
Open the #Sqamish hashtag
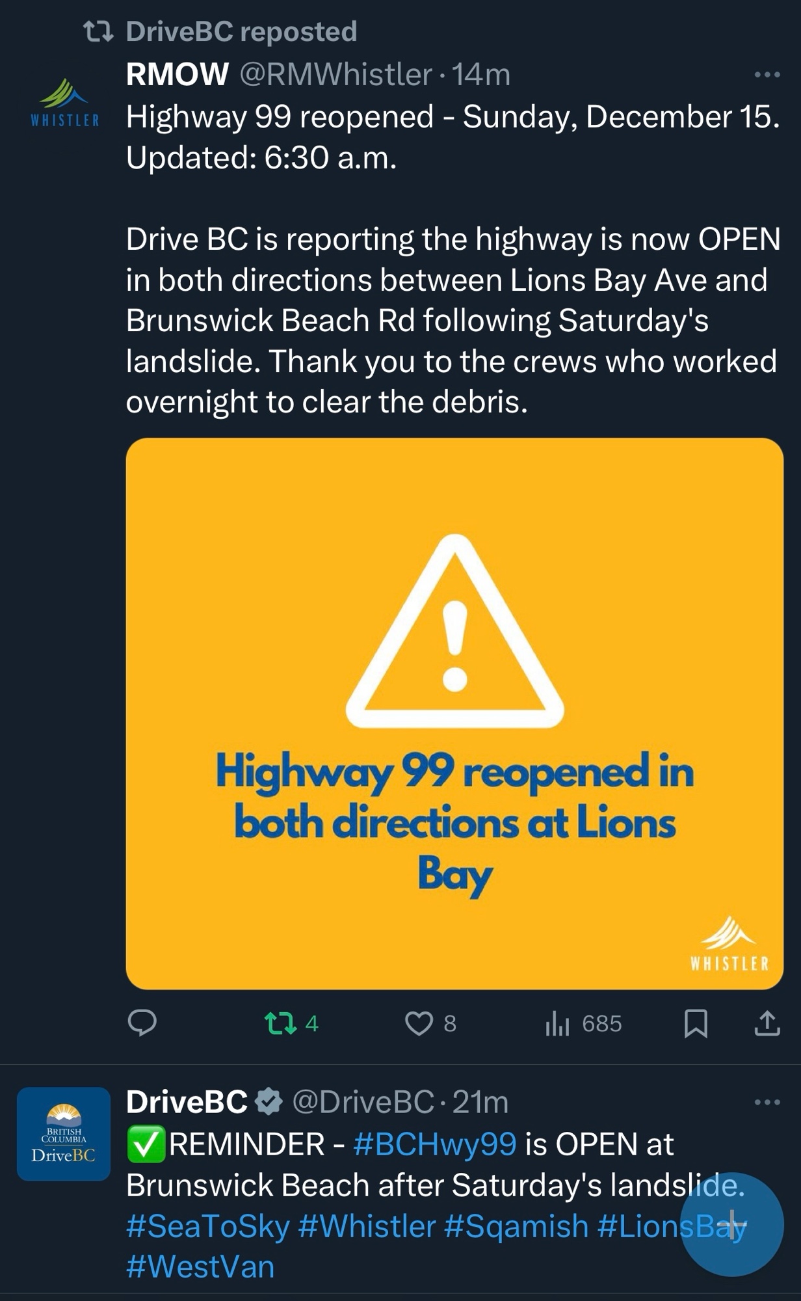pos(516,1226)
